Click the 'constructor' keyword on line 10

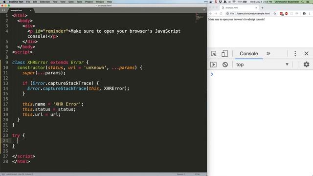[x=31, y=67]
